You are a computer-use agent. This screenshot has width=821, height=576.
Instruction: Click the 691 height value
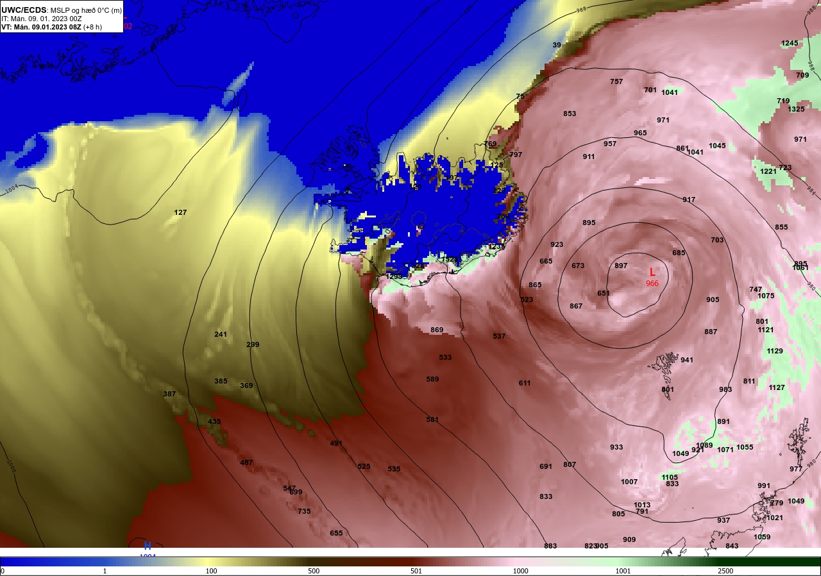(x=546, y=467)
